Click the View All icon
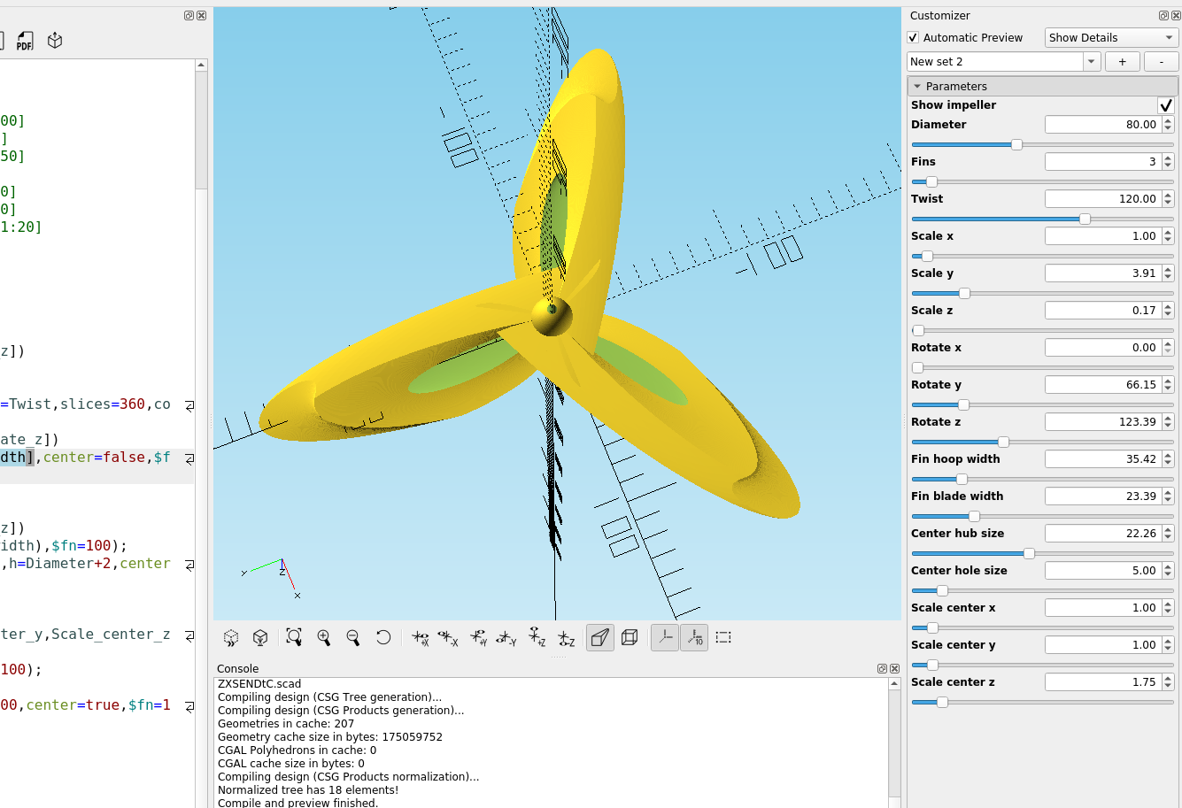 tap(292, 637)
